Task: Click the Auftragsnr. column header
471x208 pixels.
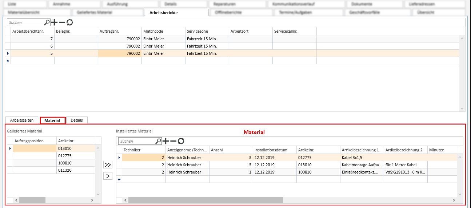Action: coord(120,31)
